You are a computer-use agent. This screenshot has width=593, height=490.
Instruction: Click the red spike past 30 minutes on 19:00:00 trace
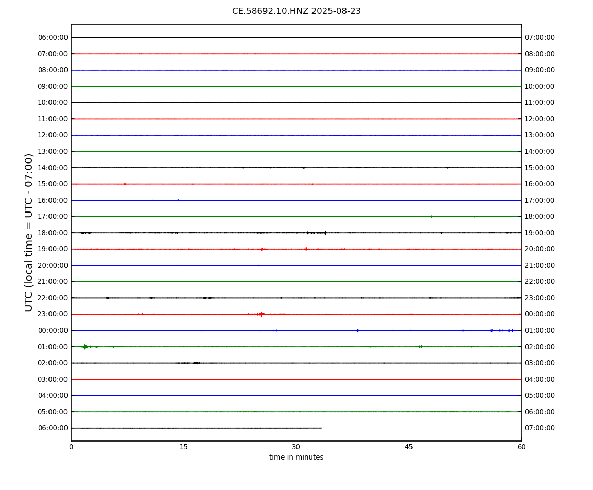point(306,249)
